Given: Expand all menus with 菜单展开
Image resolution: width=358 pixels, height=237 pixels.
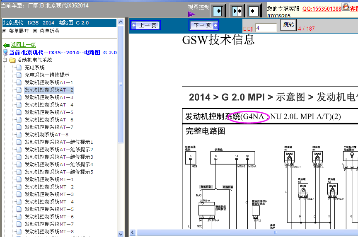Looking at the screenshot, I should tap(19, 31).
